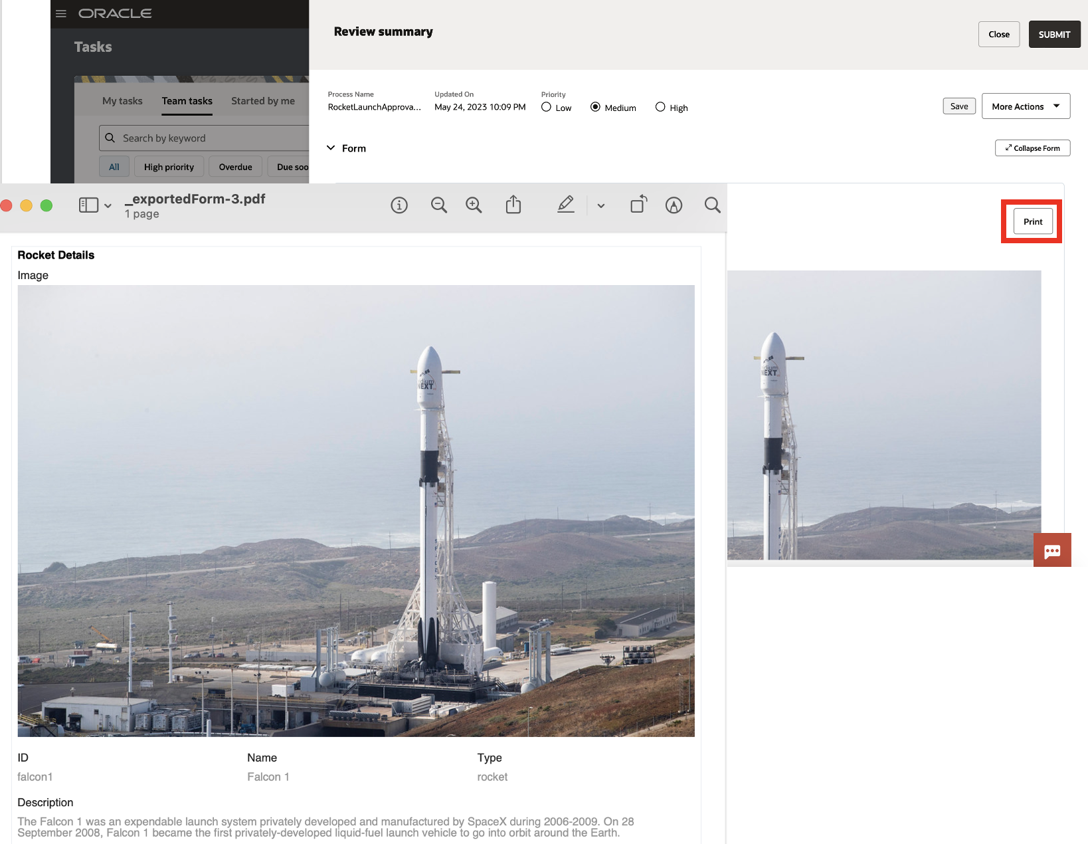Image resolution: width=1088 pixels, height=844 pixels.
Task: Rotate the PDF page
Action: (638, 205)
